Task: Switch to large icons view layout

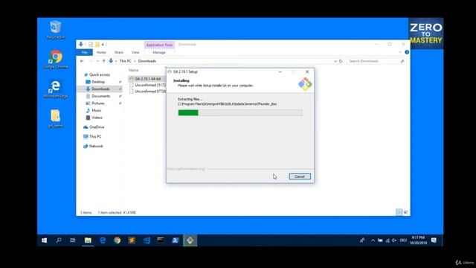Action: pyautogui.click(x=406, y=212)
